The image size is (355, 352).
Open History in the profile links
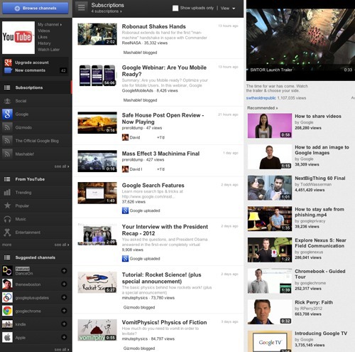click(44, 43)
